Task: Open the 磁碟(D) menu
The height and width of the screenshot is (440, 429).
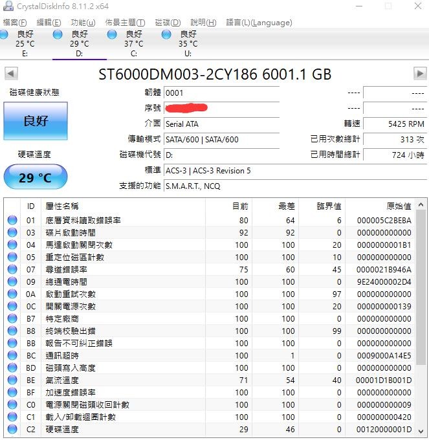Action: click(x=168, y=23)
